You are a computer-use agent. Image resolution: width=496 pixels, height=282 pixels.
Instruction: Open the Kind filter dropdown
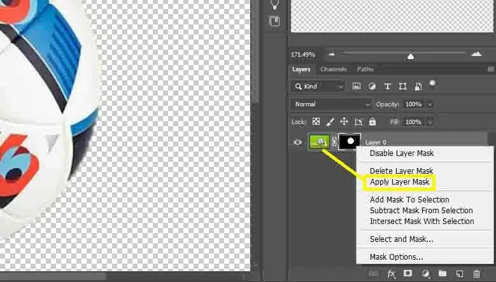click(318, 87)
